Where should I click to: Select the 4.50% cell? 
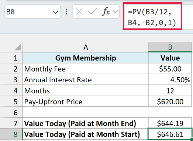pos(170,80)
